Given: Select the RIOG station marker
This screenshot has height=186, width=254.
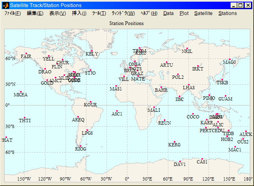Looking at the screenshot, I should pos(80,146).
